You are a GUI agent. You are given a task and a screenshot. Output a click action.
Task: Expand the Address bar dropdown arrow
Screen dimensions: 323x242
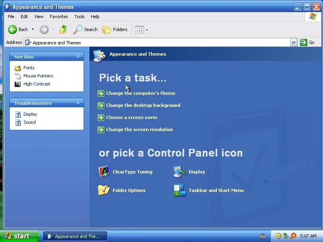[x=294, y=43]
